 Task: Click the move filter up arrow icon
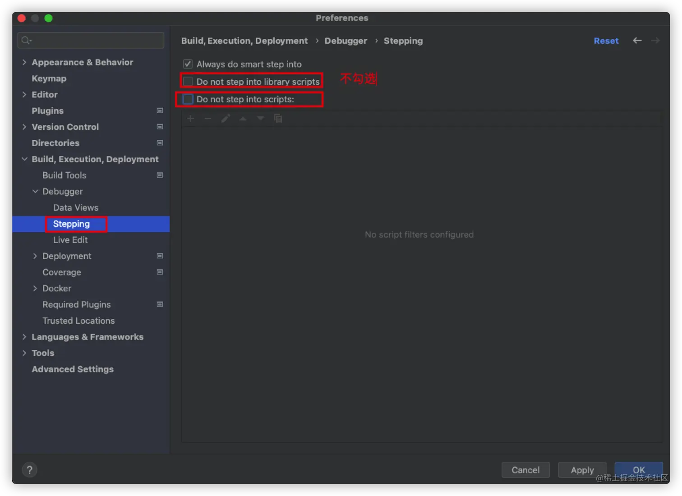243,119
